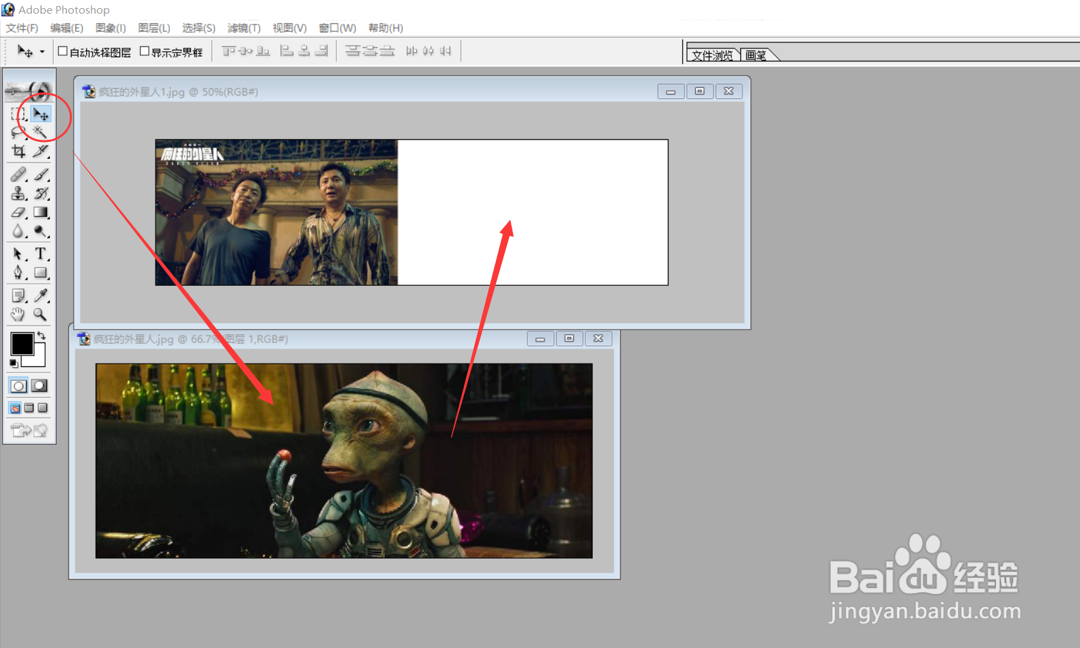
Task: Select the Slice tool
Action: [40, 151]
